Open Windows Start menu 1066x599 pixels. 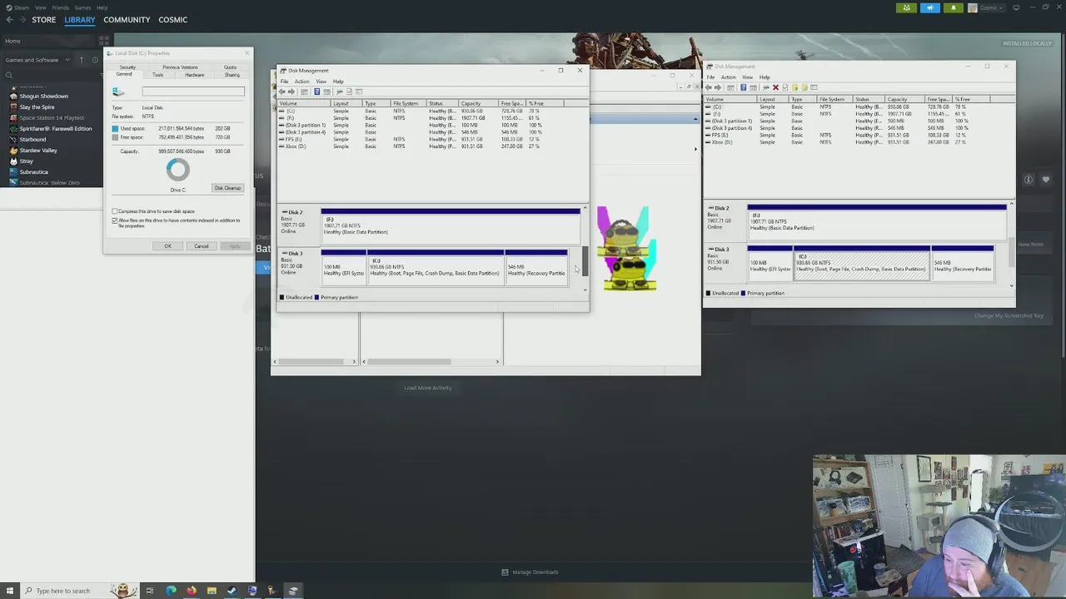coord(10,591)
